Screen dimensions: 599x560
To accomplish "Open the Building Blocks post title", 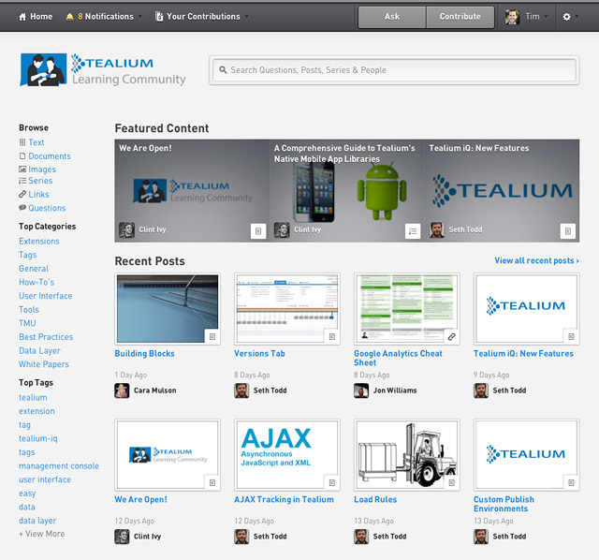I will click(x=144, y=354).
